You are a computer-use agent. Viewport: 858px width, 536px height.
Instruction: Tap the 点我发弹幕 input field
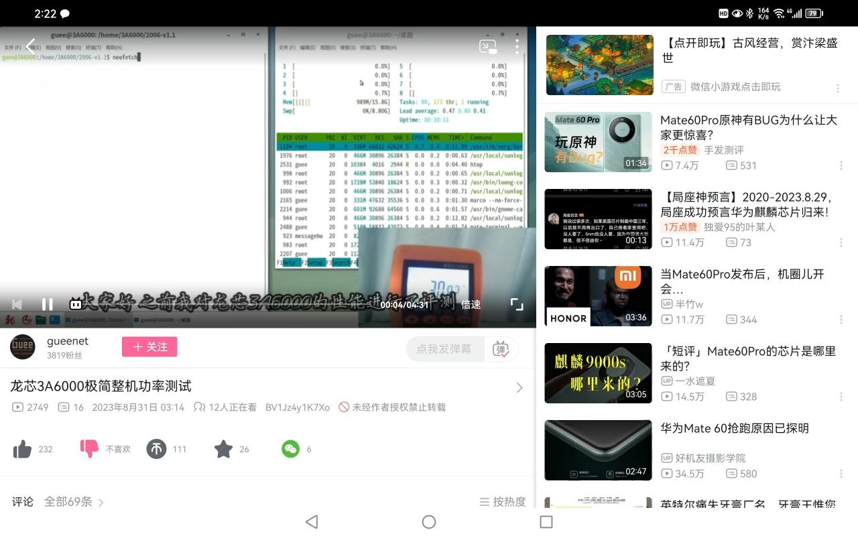click(x=444, y=349)
